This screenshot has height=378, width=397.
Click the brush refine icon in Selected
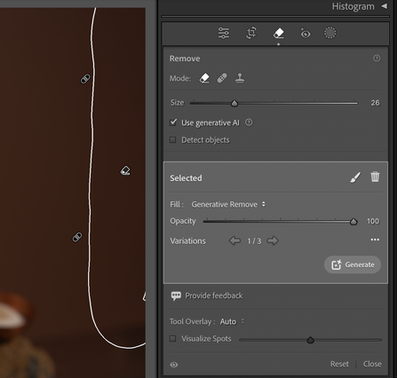tap(355, 177)
